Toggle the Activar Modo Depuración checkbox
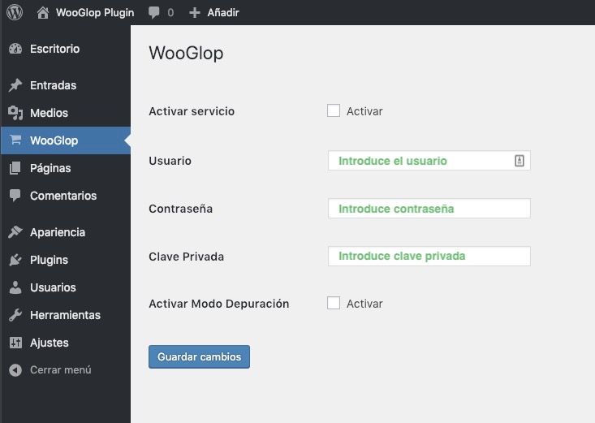Screen dimensions: 595x423 pos(334,303)
